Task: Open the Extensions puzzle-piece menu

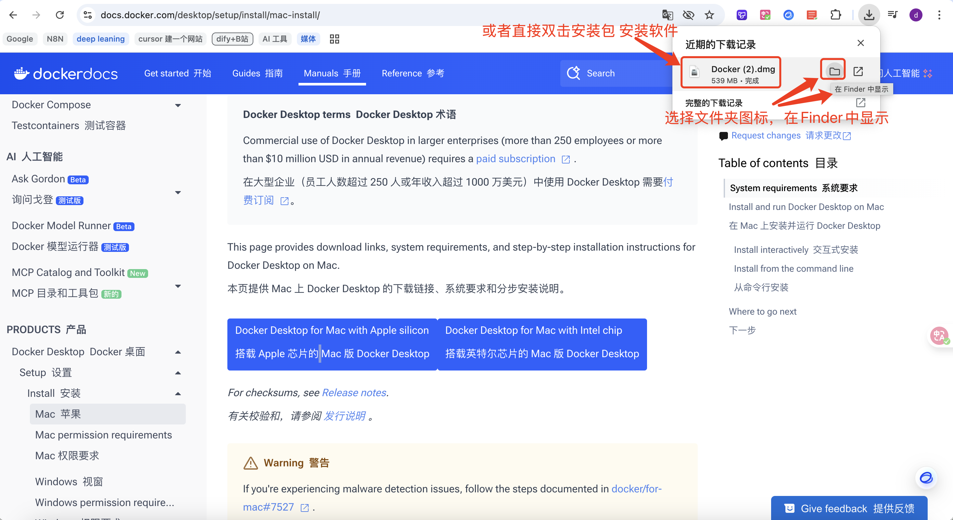Action: [x=835, y=15]
